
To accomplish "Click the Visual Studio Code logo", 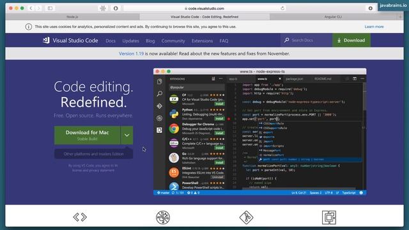I will point(70,40).
